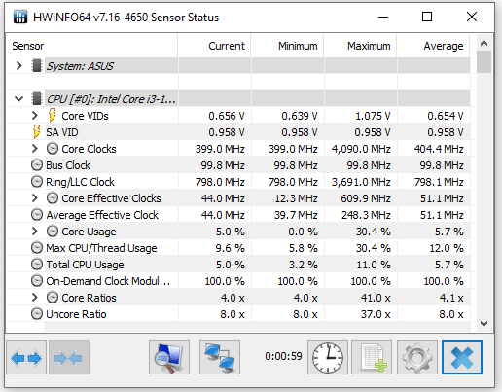Open sensor settings with the gear icon
This screenshot has height=392, width=502.
click(417, 358)
